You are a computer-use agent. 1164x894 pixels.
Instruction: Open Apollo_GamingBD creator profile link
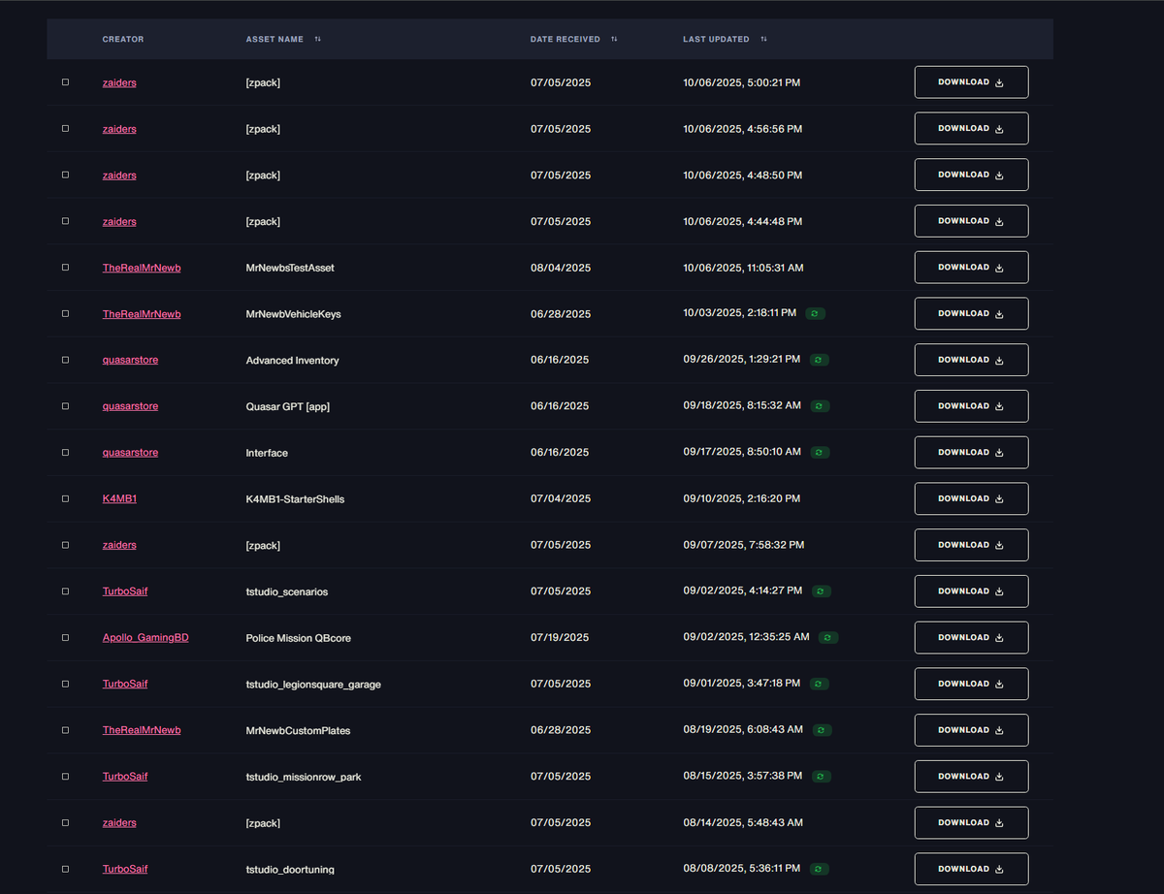coord(145,637)
